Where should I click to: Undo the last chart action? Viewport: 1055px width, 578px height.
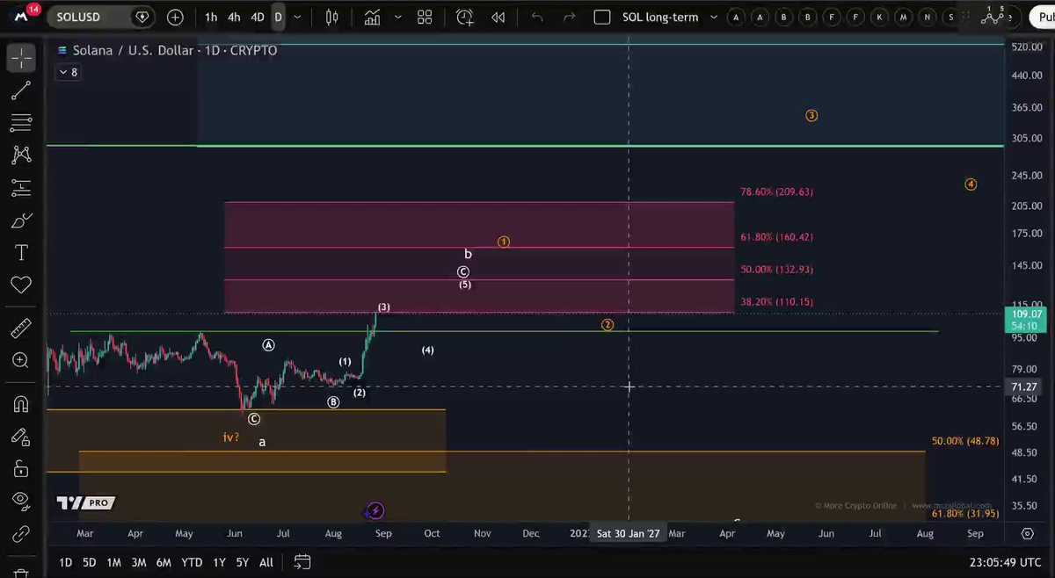tap(537, 17)
